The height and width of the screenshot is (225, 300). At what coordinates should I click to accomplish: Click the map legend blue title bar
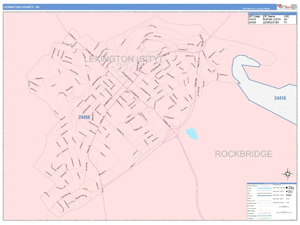tap(272, 183)
